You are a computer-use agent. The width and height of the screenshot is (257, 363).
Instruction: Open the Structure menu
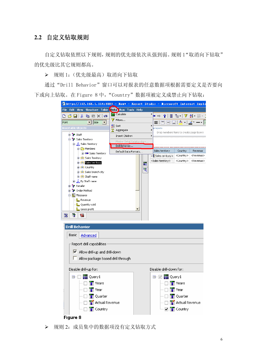click(92, 110)
